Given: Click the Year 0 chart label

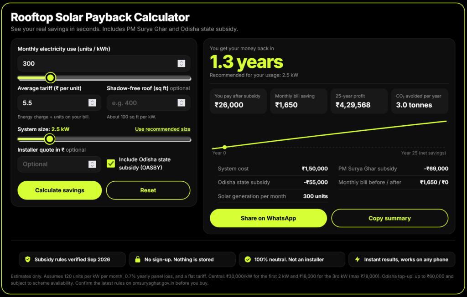Looking at the screenshot, I should 219,153.
